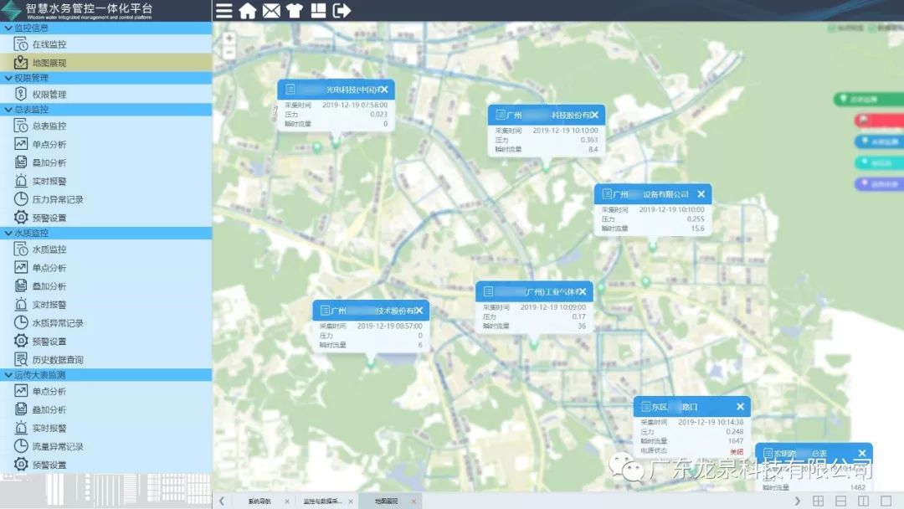
Task: Click the layout blocks icon in top bar
Action: point(318,11)
